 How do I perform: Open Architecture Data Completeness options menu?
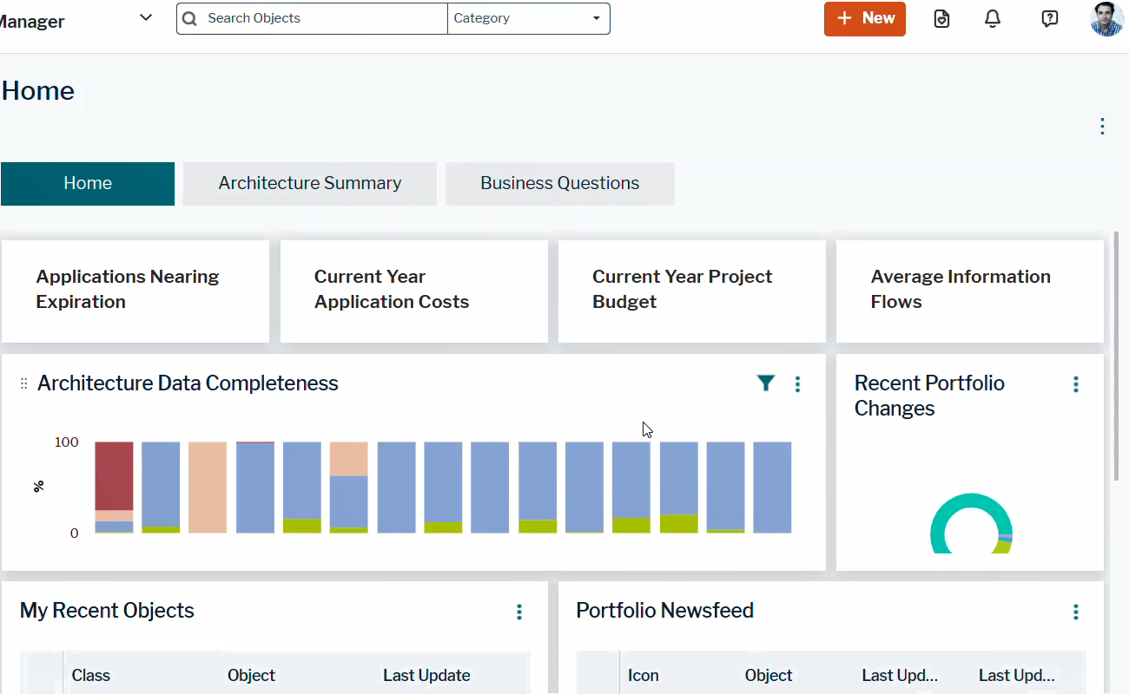[x=797, y=383]
